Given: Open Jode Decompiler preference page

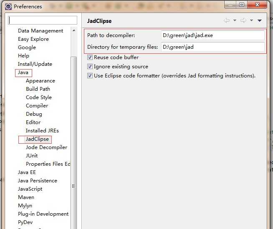Looking at the screenshot, I should pyautogui.click(x=46, y=147).
